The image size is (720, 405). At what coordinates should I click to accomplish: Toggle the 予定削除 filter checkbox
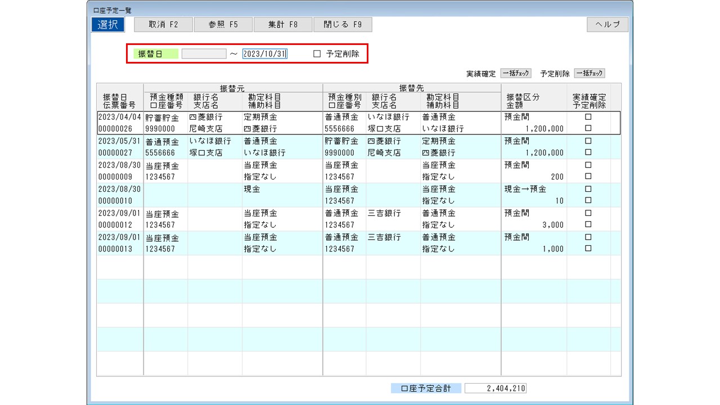pyautogui.click(x=317, y=54)
